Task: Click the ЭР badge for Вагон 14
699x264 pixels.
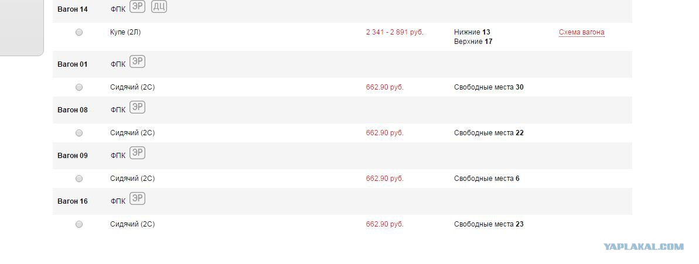Action: pyautogui.click(x=137, y=6)
